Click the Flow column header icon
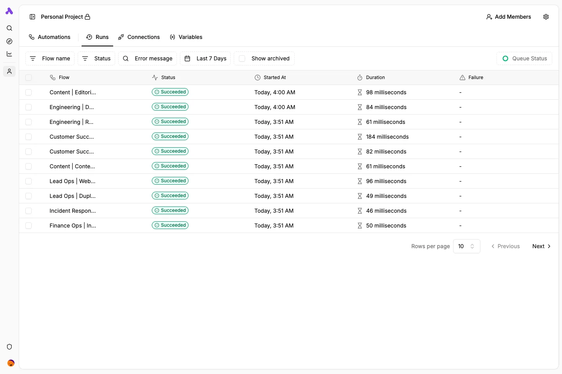This screenshot has height=374, width=562. pos(53,78)
